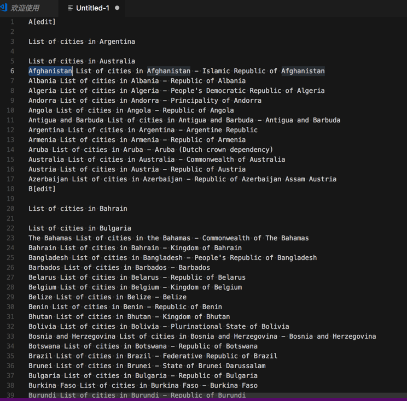Click the unsaved dot on Untitled-1 tab
The width and height of the screenshot is (407, 401).
point(117,8)
